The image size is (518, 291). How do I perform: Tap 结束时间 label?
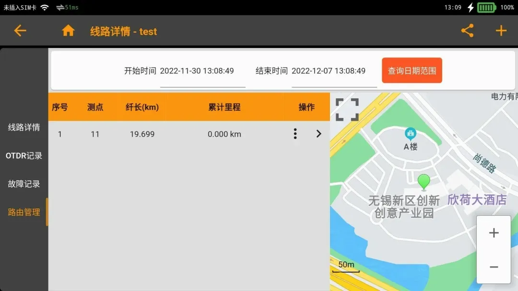[271, 70]
